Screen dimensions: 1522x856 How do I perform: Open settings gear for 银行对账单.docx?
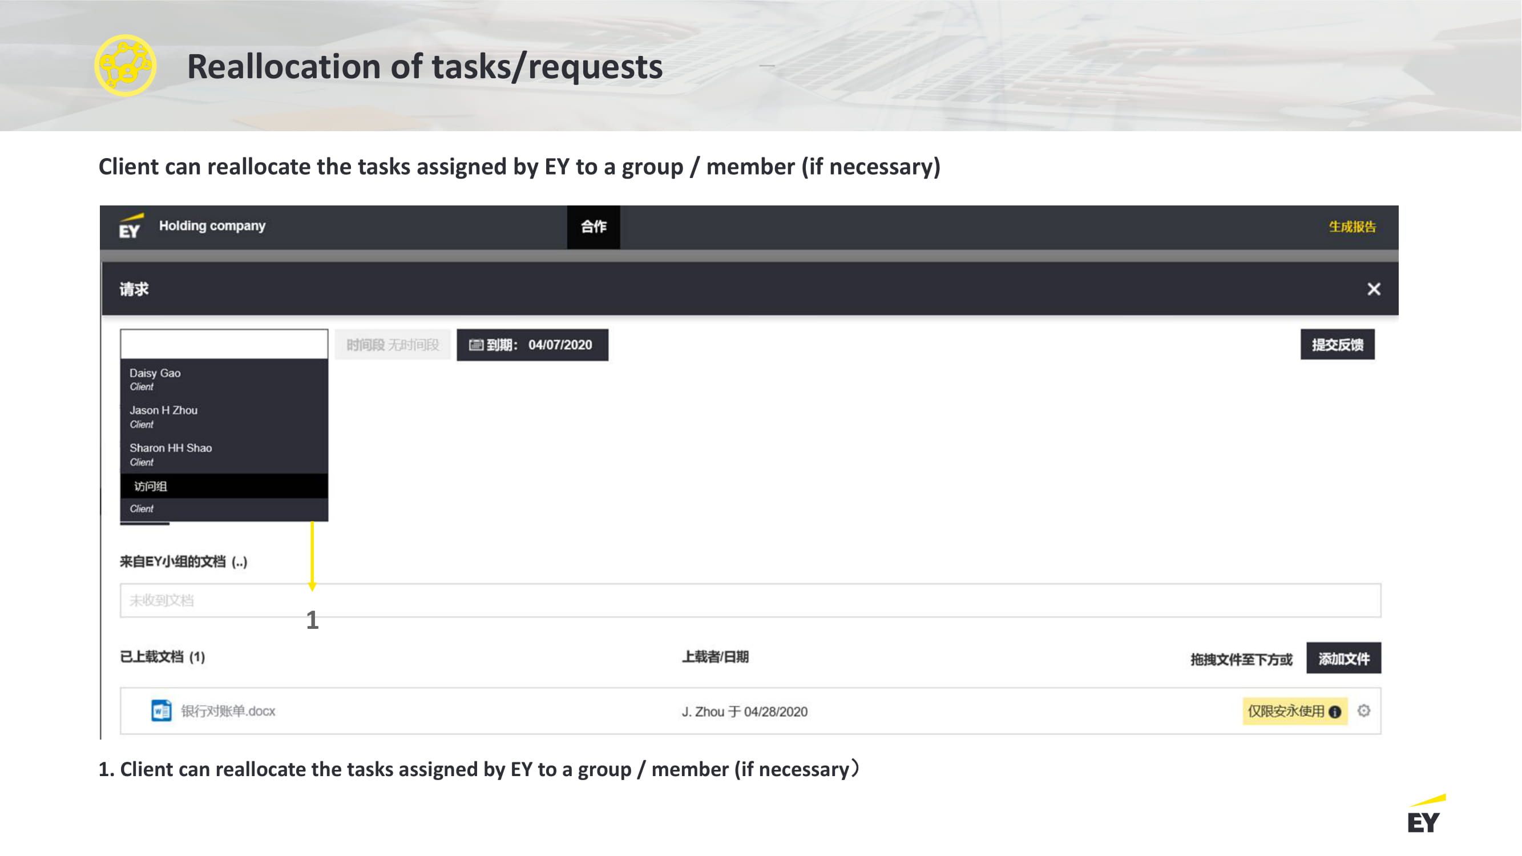[1364, 710]
